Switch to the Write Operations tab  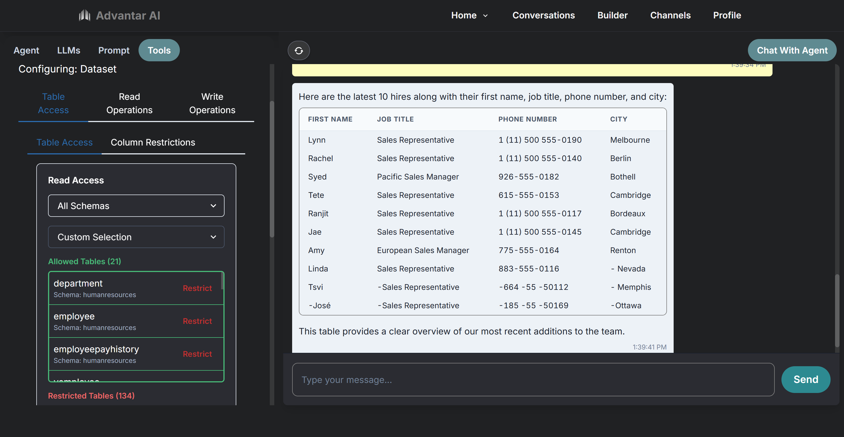point(212,103)
